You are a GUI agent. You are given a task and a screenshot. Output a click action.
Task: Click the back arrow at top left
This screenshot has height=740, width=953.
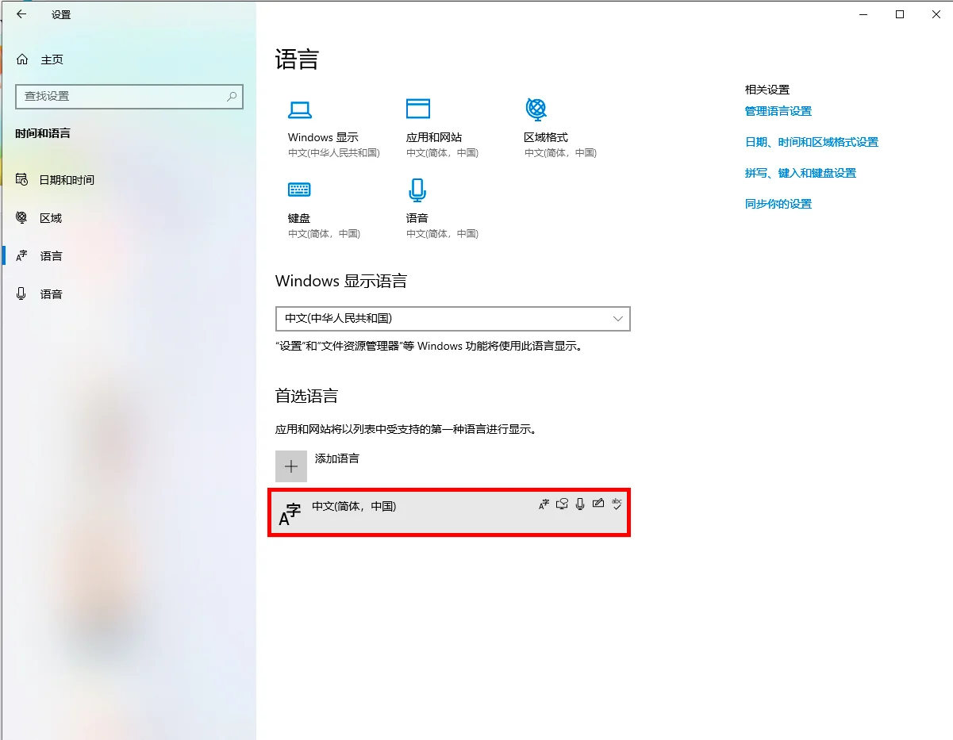[21, 13]
